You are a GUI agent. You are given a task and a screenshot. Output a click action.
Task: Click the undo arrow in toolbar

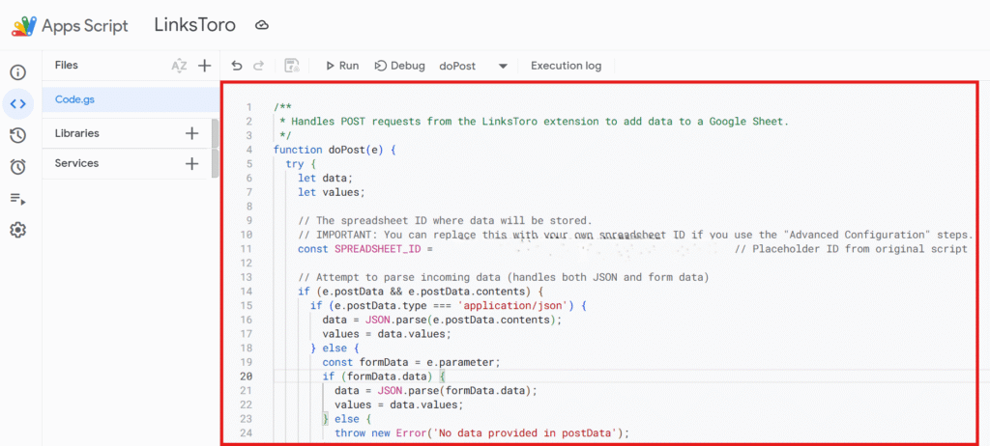click(x=237, y=66)
